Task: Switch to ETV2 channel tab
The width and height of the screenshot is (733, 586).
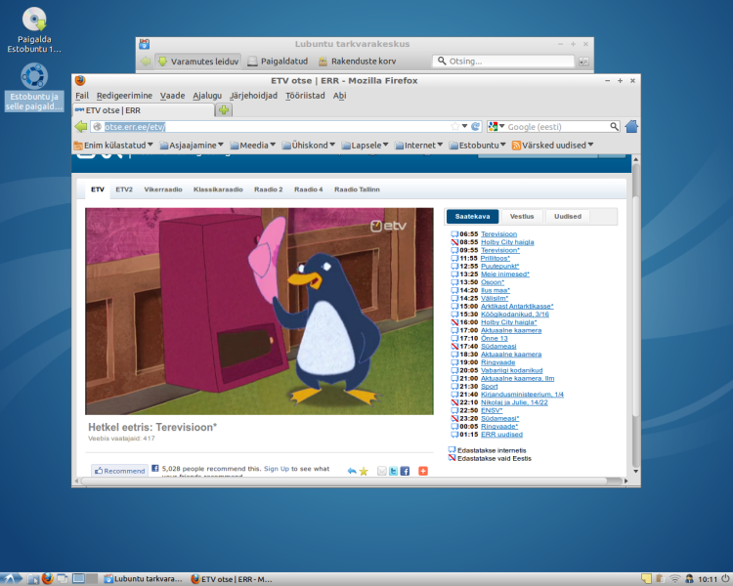Action: [x=124, y=189]
